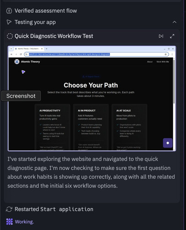Select the AI At Scale card

(129, 127)
